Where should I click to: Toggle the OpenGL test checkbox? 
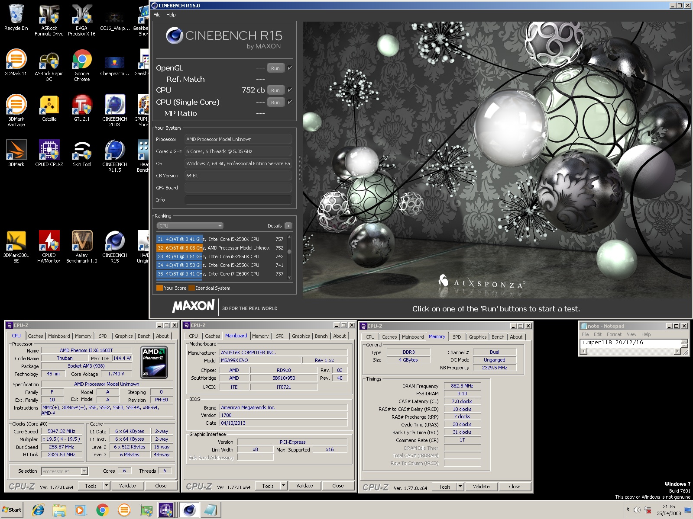tap(290, 68)
